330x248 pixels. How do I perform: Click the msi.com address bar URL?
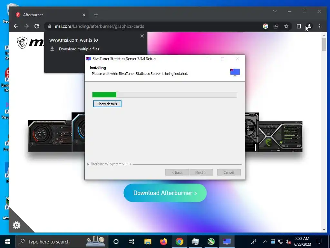[x=99, y=26]
